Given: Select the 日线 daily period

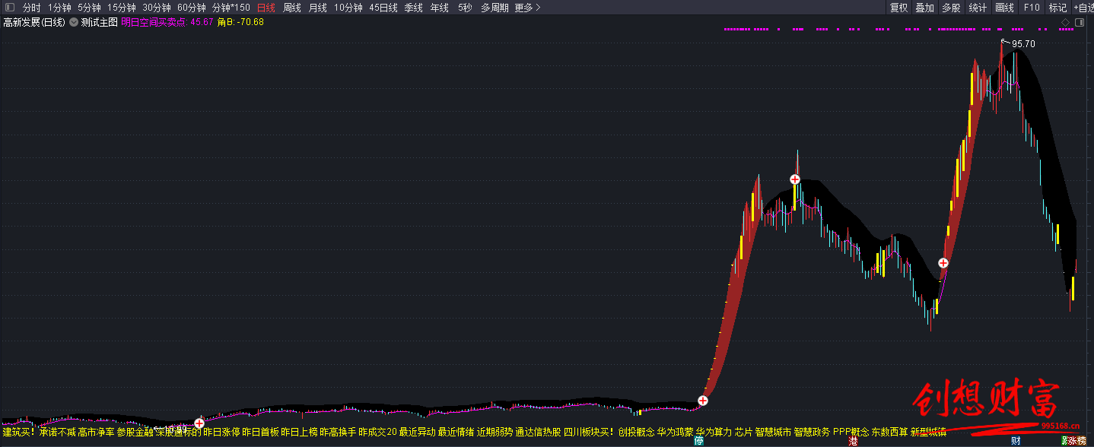Looking at the screenshot, I should coord(266,8).
